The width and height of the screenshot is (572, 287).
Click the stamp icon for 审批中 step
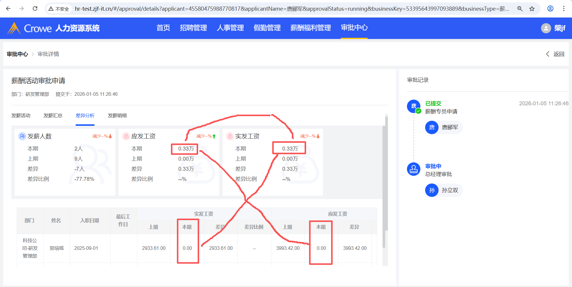(414, 169)
